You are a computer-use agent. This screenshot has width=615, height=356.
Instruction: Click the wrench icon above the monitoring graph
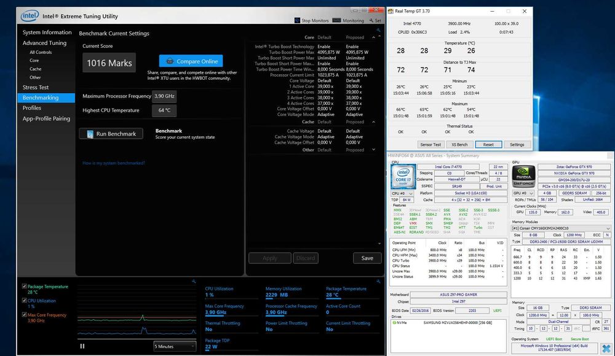coord(194,281)
